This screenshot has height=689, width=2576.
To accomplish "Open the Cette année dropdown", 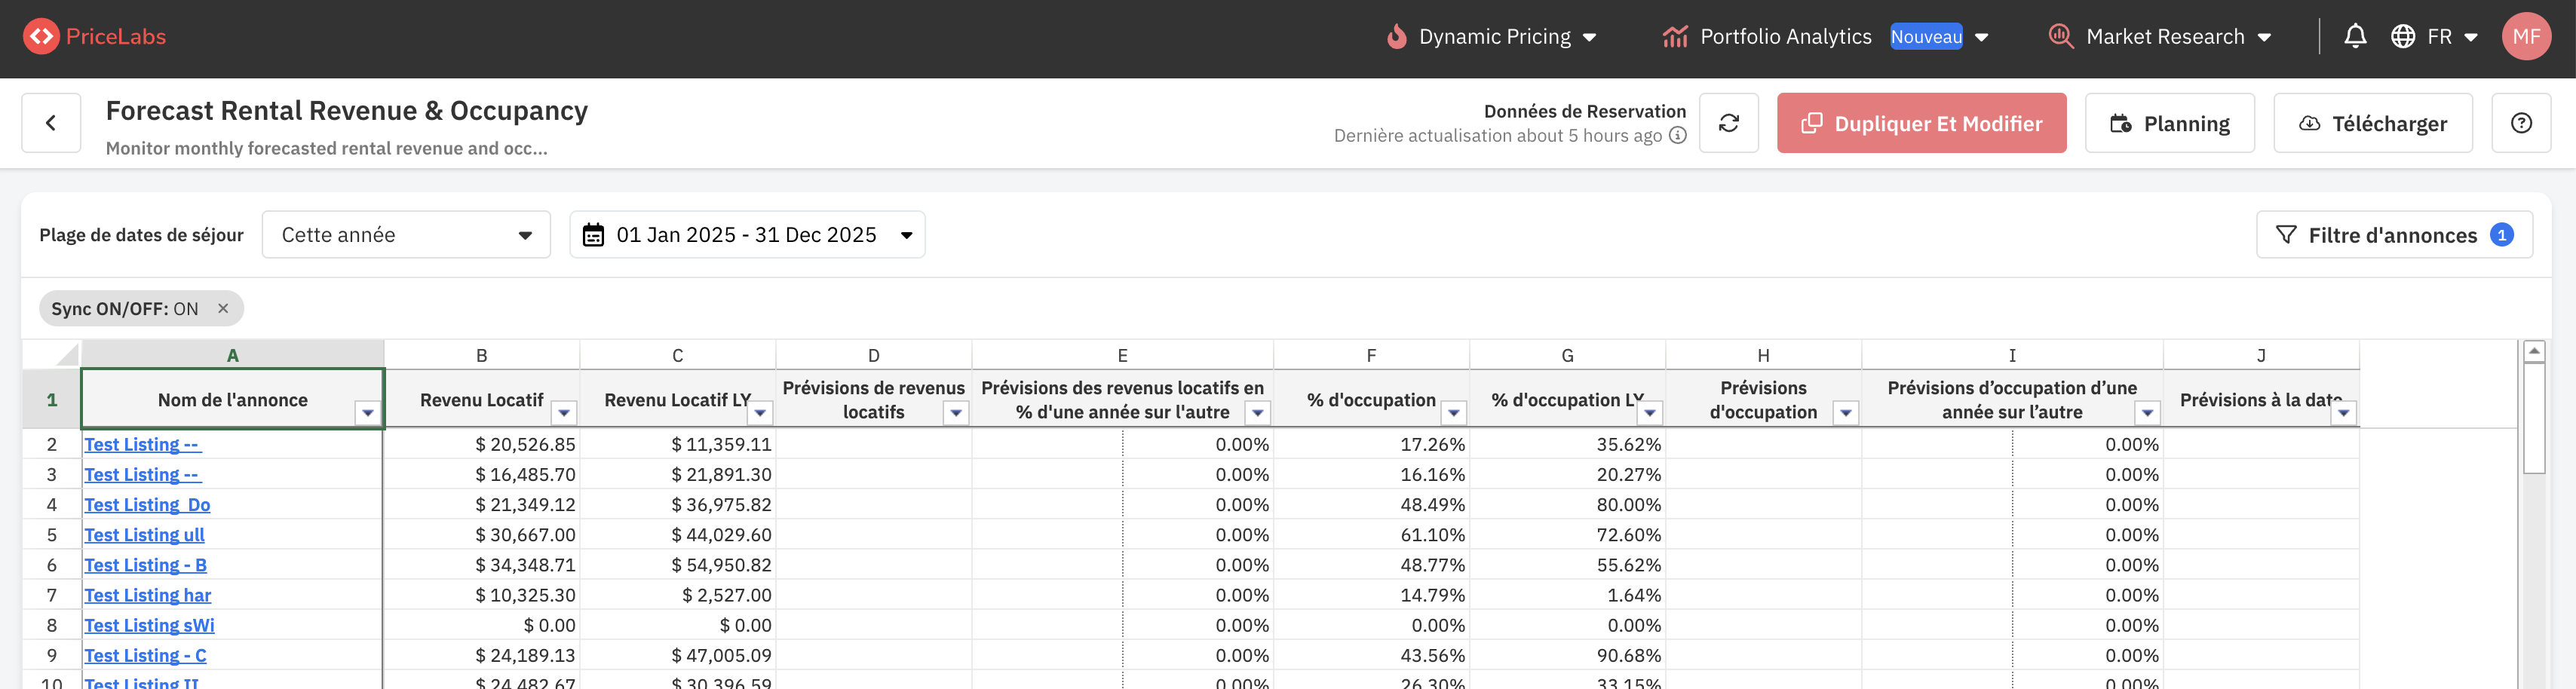I will (x=406, y=235).
